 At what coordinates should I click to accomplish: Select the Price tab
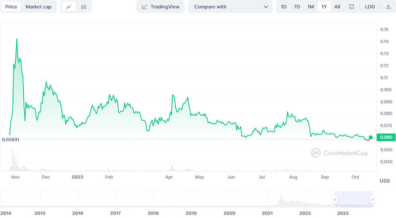pyautogui.click(x=11, y=7)
